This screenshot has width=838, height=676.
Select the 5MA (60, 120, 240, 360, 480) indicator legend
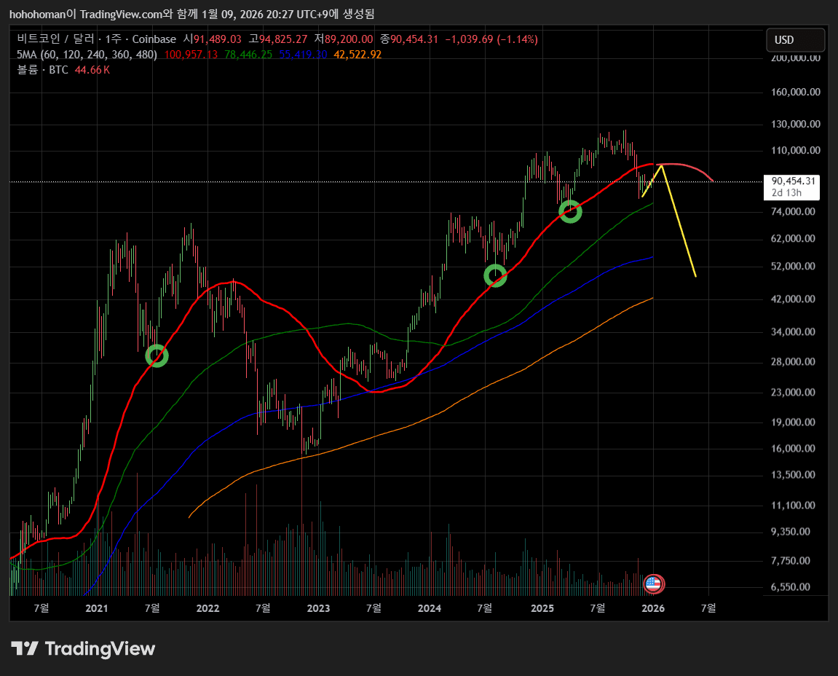(87, 55)
